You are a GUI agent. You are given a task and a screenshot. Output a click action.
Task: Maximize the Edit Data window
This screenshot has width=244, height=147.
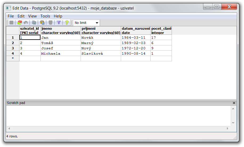(x=217, y=7)
